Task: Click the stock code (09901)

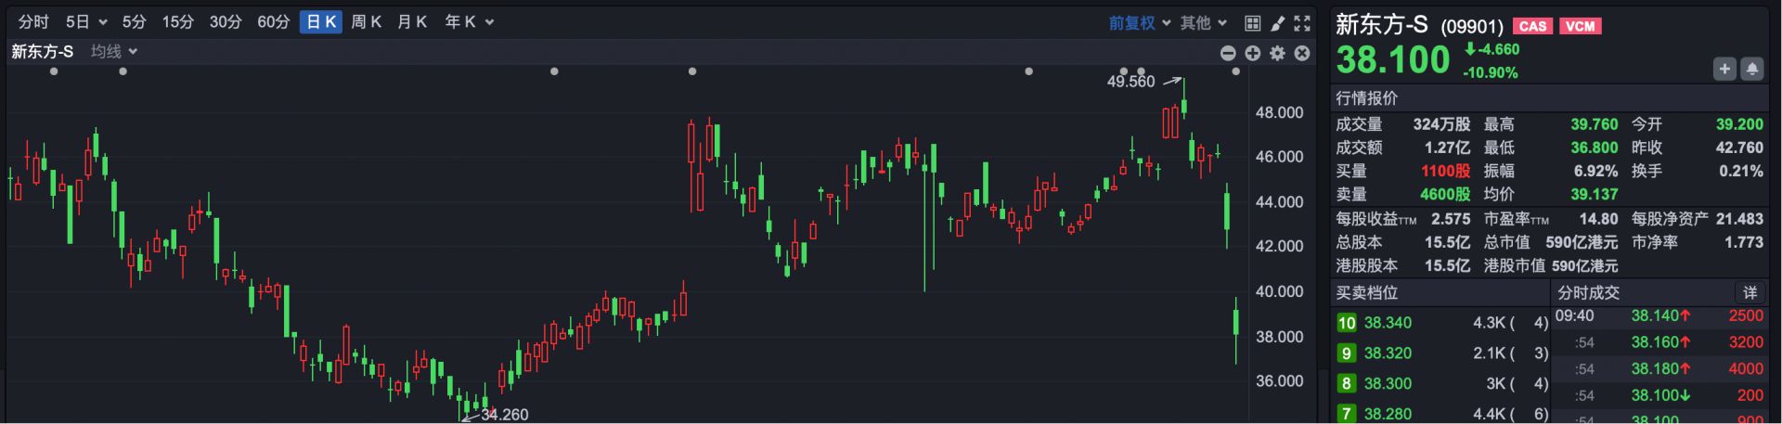Action: [x=1472, y=27]
